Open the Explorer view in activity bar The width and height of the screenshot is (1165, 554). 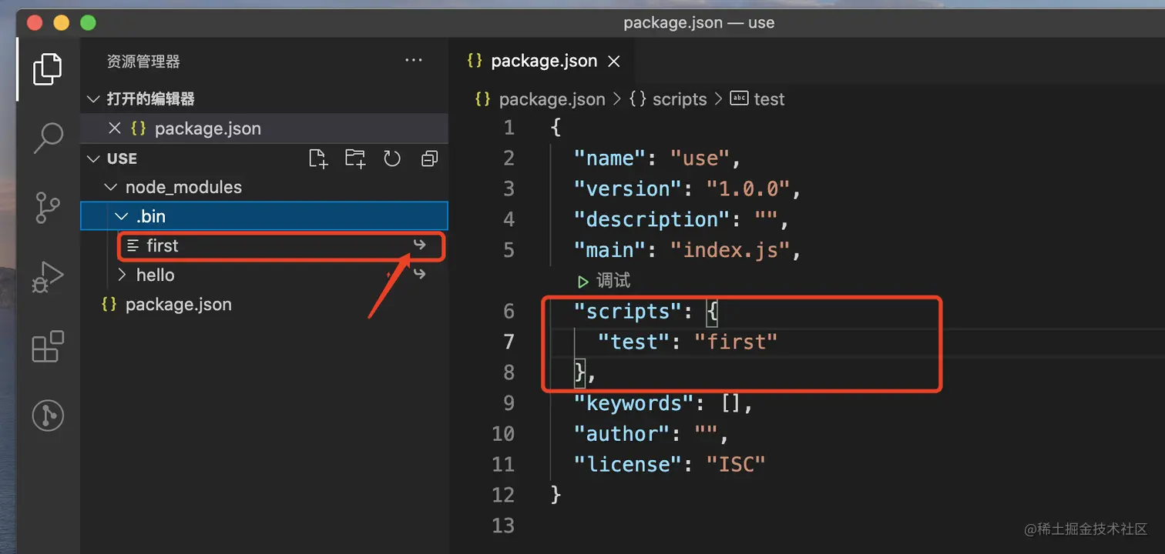(x=48, y=69)
